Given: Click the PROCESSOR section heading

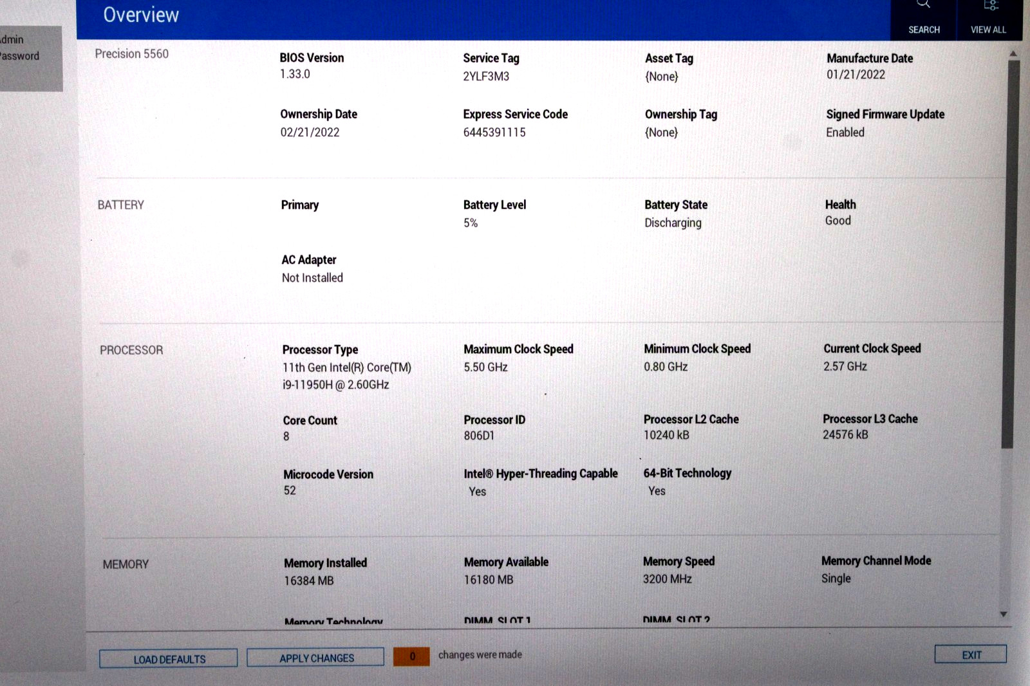Looking at the screenshot, I should (x=131, y=350).
